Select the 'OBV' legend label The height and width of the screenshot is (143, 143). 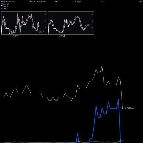[x=5, y=9]
